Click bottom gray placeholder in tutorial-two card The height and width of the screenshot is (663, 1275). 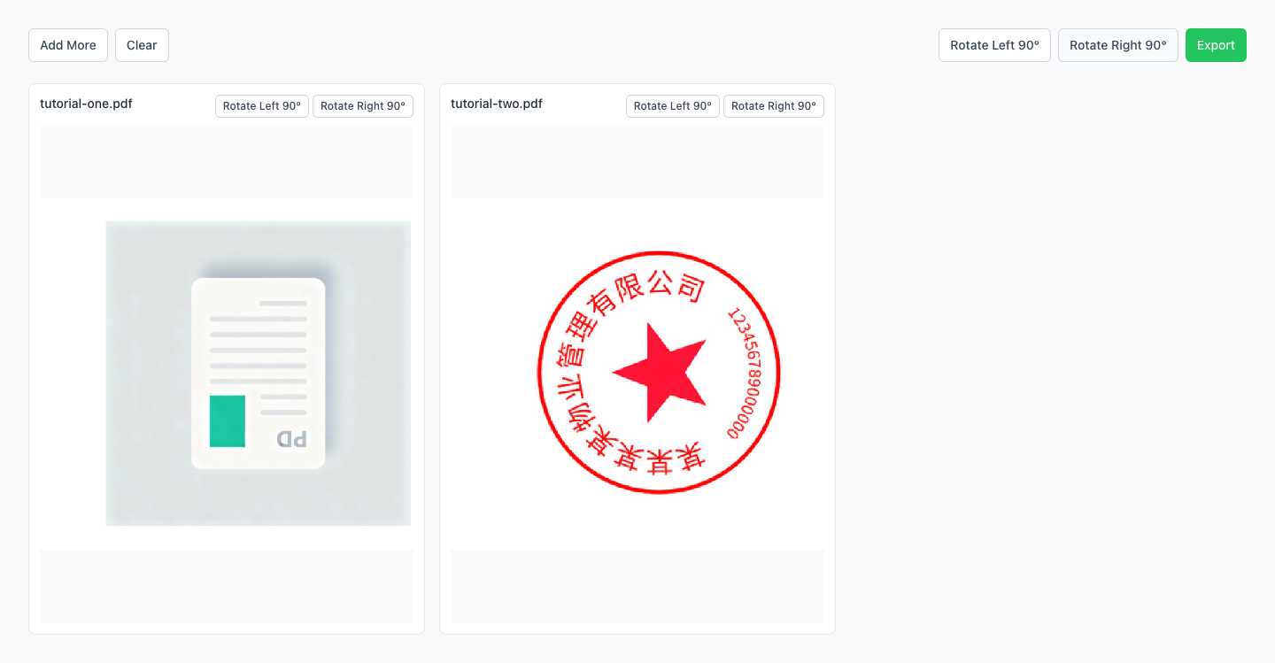[x=637, y=586]
